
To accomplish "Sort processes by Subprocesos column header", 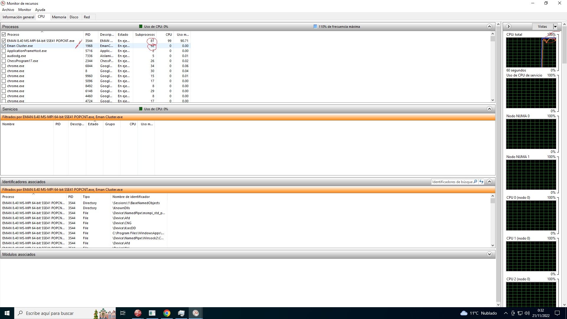I will click(145, 35).
